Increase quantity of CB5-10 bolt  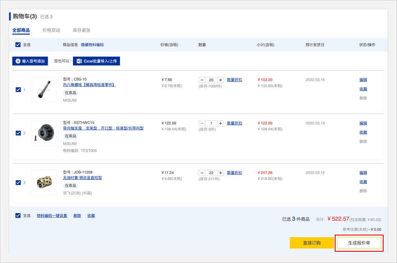coord(221,80)
